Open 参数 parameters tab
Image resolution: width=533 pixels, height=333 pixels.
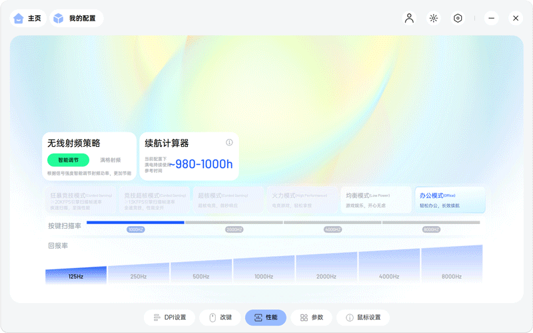pyautogui.click(x=311, y=318)
